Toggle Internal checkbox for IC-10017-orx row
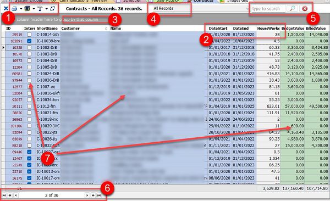The image size is (330, 201). click(x=29, y=178)
